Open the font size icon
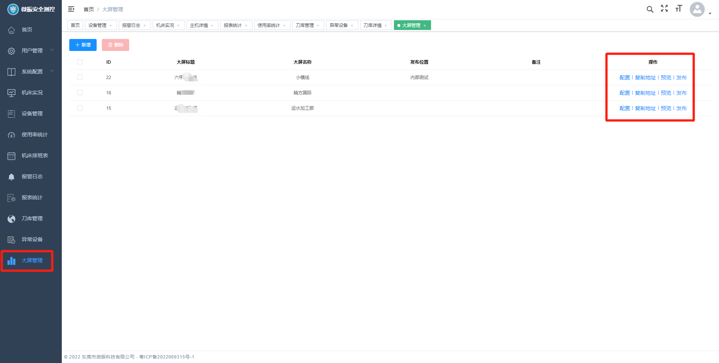 pyautogui.click(x=679, y=9)
